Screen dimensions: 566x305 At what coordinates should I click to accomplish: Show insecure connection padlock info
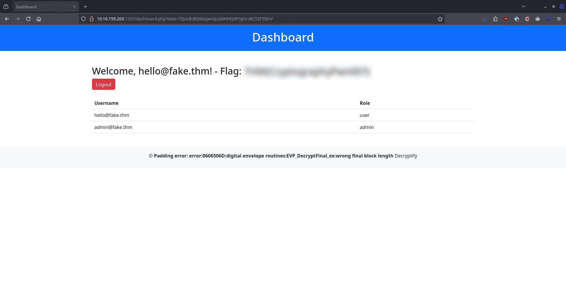(92, 19)
